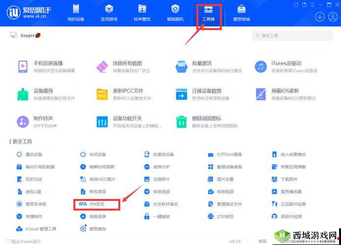Open the 我的设备 tab
Viewport: 341px width, 245px height.
click(76, 13)
